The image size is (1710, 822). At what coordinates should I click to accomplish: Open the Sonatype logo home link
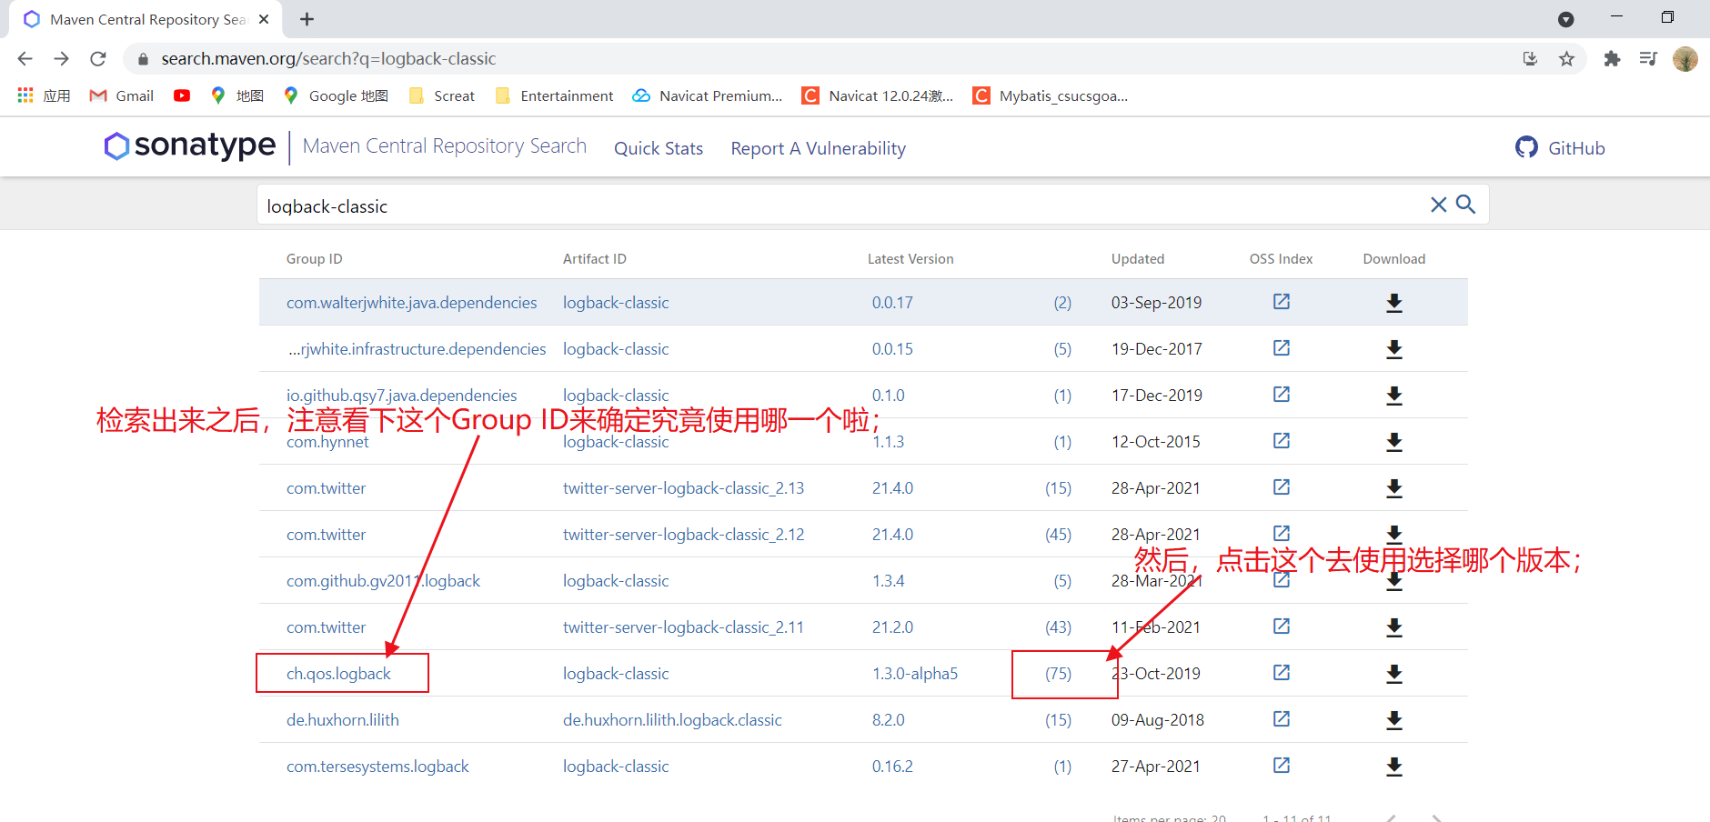click(x=190, y=145)
